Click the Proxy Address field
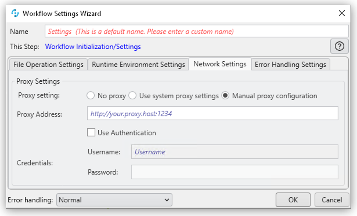Screen dimensions: 357x216 pyautogui.click(x=213, y=113)
